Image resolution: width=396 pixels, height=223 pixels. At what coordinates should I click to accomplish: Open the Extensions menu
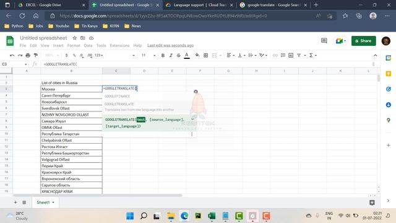pos(119,45)
